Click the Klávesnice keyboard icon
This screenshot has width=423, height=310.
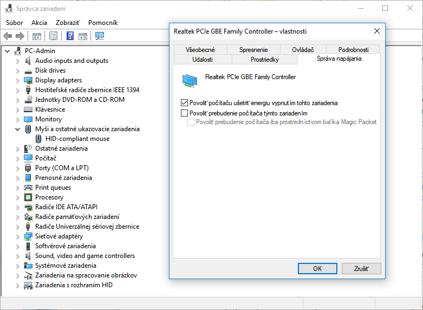29,109
